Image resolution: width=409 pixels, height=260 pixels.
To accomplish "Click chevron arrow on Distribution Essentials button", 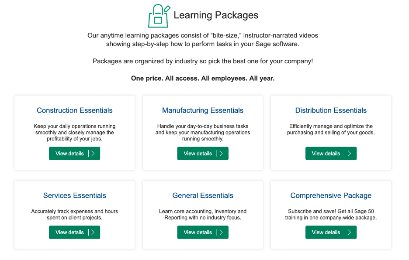I will pyautogui.click(x=349, y=154).
